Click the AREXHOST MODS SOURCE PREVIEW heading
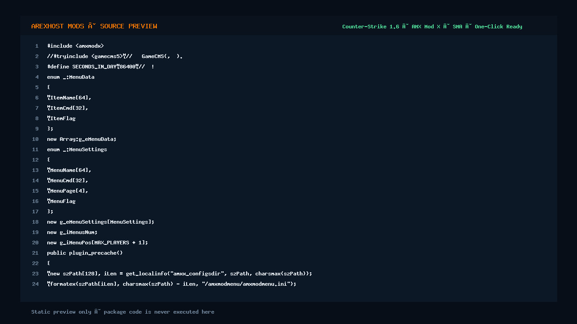The width and height of the screenshot is (577, 324). click(x=94, y=26)
